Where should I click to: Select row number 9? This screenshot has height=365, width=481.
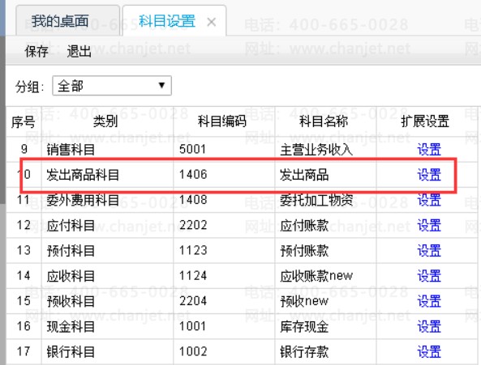24,149
